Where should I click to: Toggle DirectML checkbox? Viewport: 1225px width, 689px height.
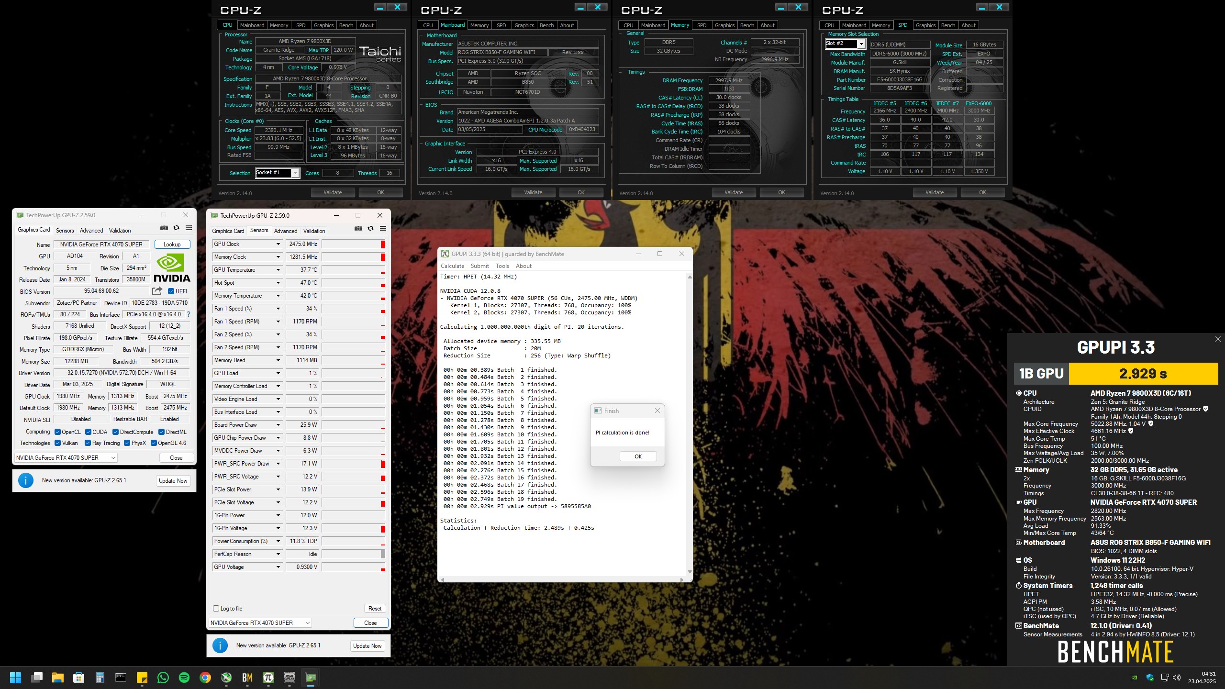click(162, 432)
